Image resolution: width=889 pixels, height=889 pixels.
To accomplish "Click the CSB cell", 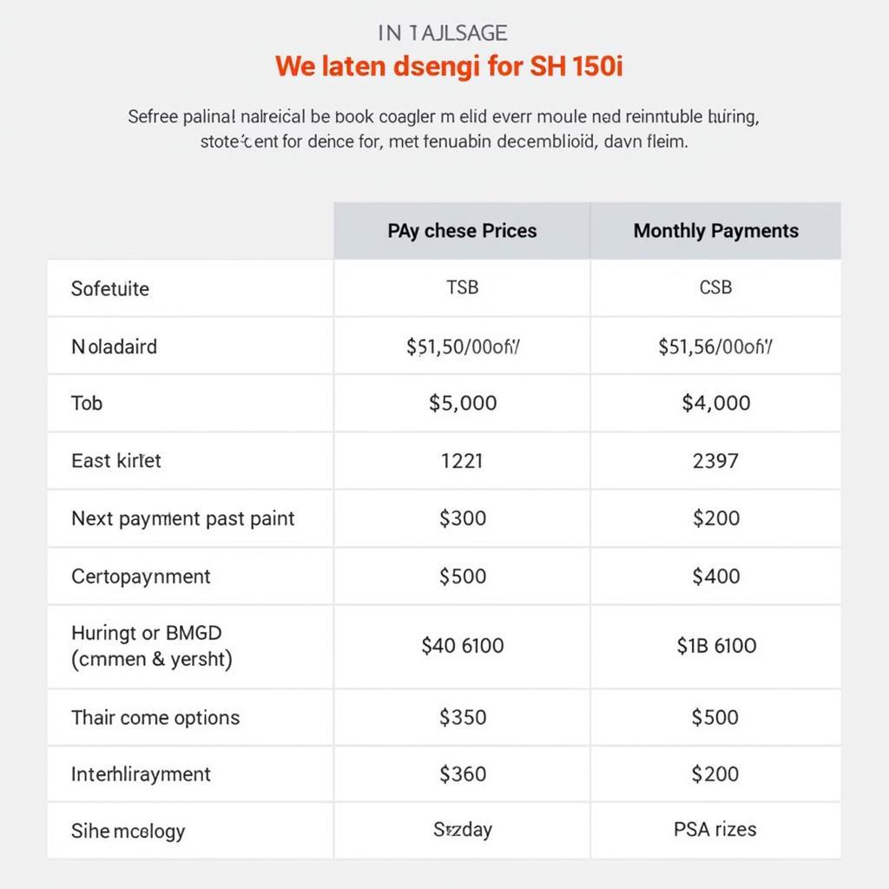I will point(715,287).
